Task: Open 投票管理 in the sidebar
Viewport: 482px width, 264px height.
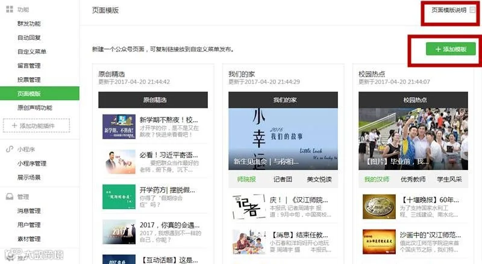Action: 29,80
